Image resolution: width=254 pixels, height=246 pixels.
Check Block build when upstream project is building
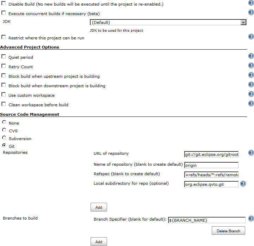(x=4, y=75)
